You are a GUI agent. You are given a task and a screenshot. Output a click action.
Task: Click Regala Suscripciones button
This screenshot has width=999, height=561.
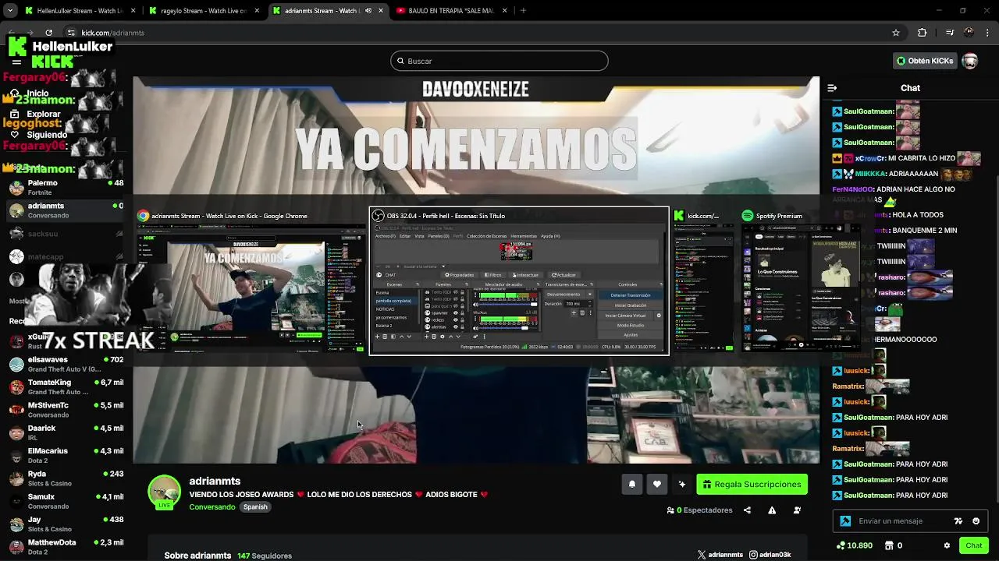pos(752,485)
